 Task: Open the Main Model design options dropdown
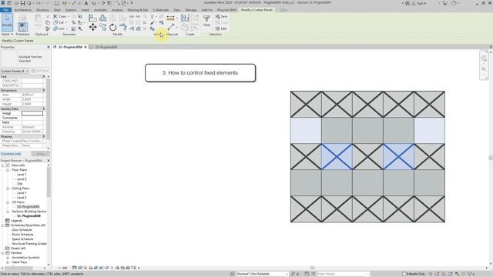(343, 274)
